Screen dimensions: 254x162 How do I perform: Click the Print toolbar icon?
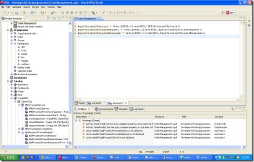[x=17, y=13]
